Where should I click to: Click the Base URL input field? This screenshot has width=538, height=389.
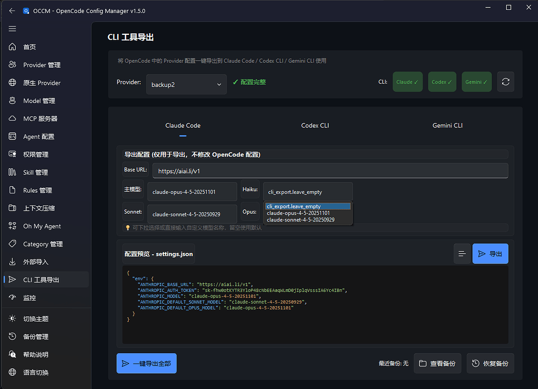click(x=330, y=171)
